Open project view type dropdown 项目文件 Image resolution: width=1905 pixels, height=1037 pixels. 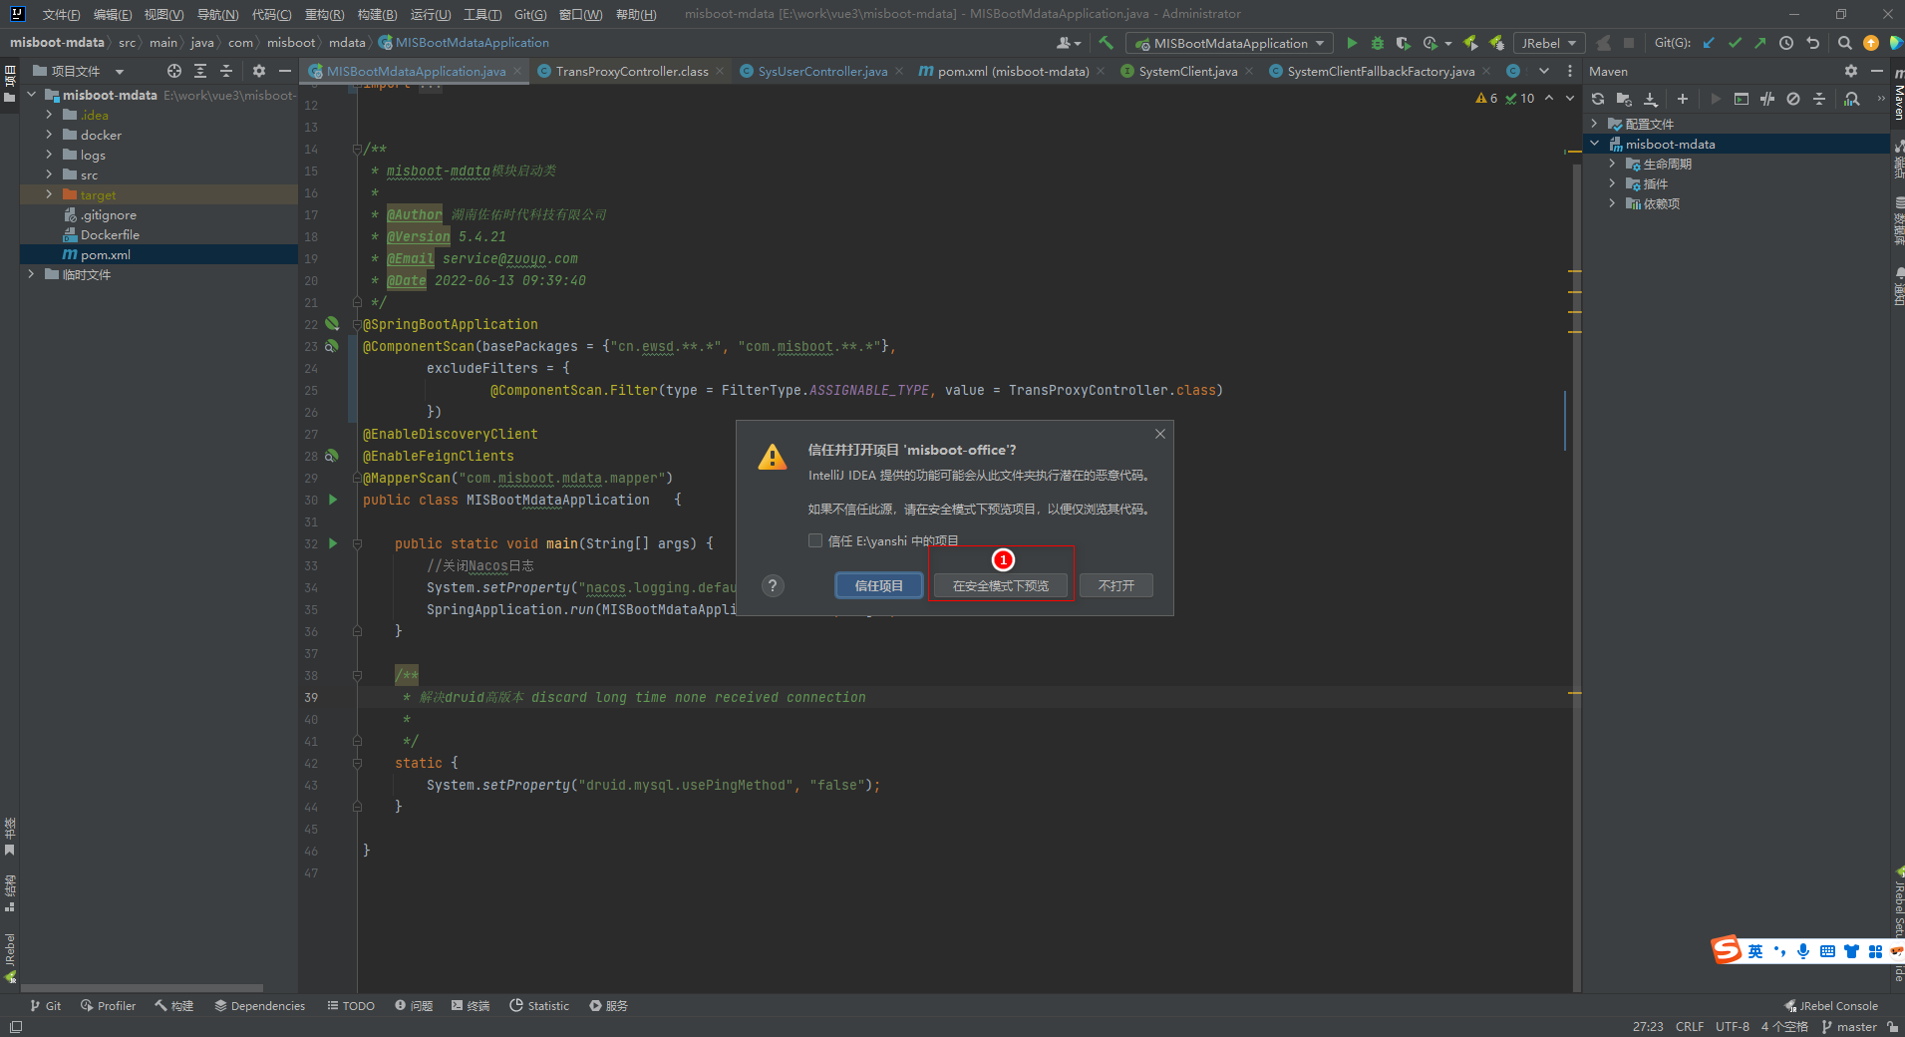(x=79, y=71)
